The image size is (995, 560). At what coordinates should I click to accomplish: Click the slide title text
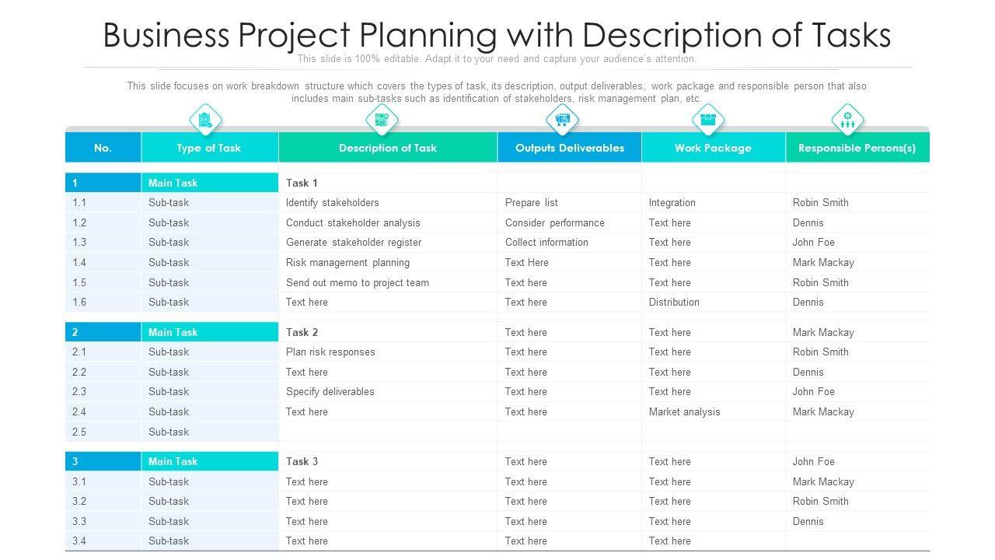pos(497,35)
